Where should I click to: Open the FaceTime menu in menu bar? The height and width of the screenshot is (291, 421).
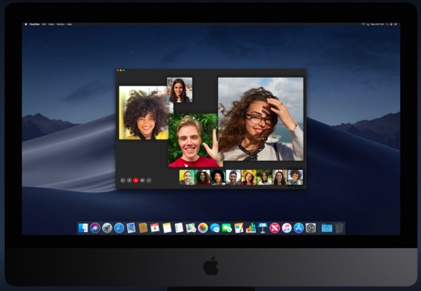pos(34,24)
